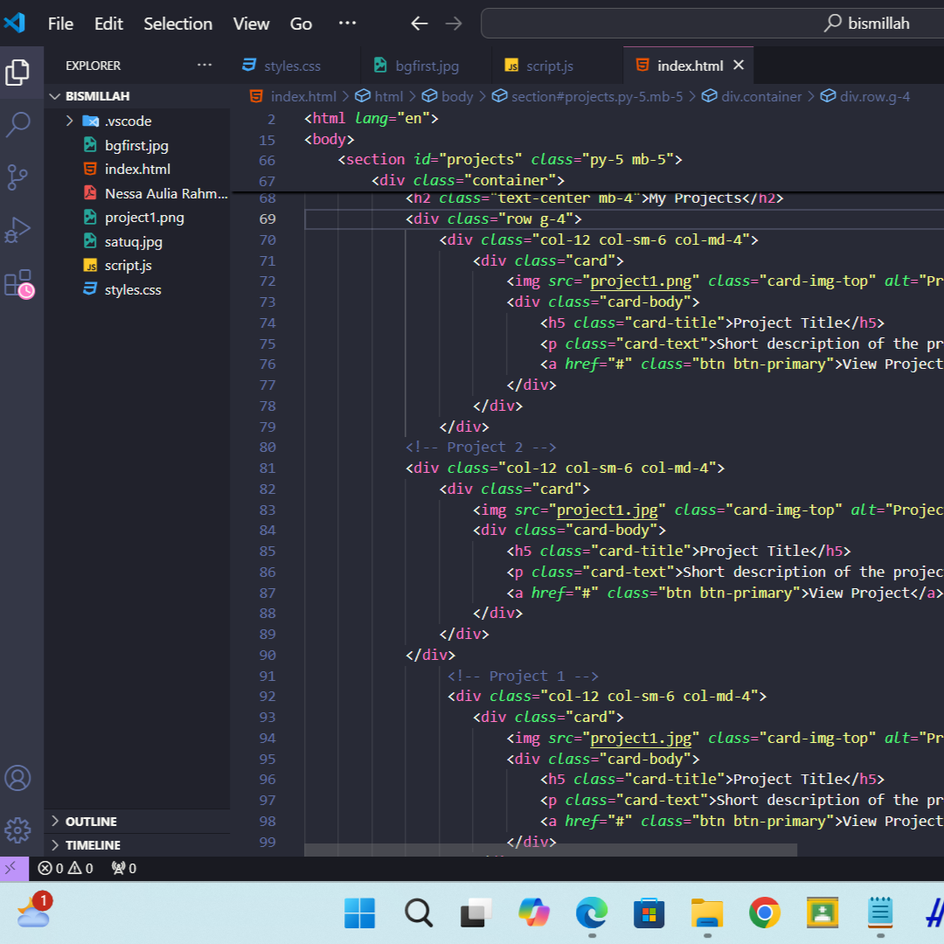Expand the TIMELINE section

[x=93, y=845]
